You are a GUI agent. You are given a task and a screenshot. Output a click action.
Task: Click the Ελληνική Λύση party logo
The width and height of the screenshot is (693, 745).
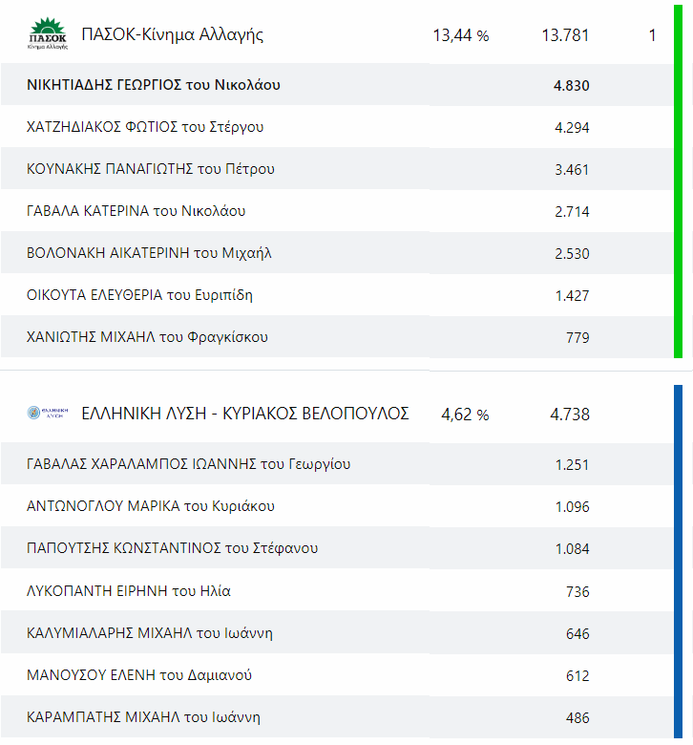48,413
